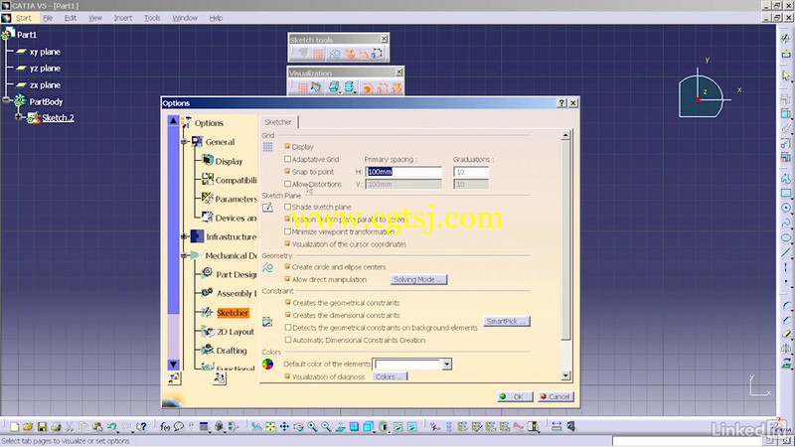Click the Solving Mode... button

point(418,279)
